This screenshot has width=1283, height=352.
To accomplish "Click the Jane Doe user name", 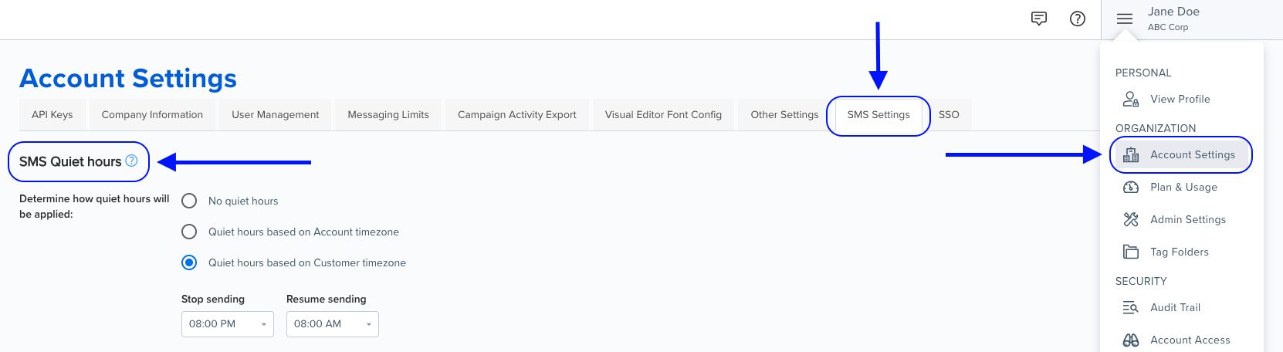I will 1173,12.
